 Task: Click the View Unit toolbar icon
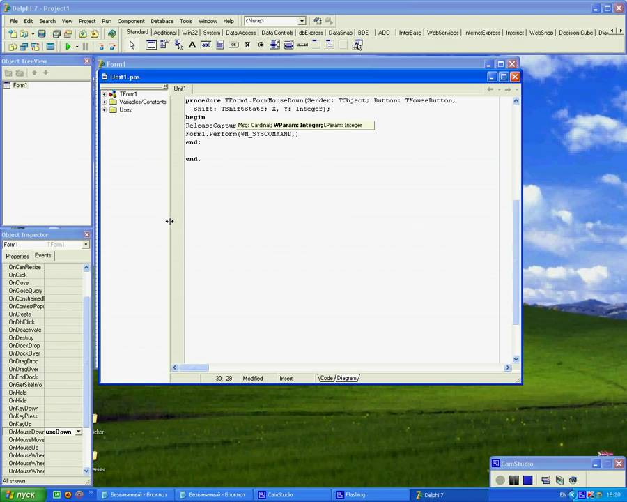point(13,47)
